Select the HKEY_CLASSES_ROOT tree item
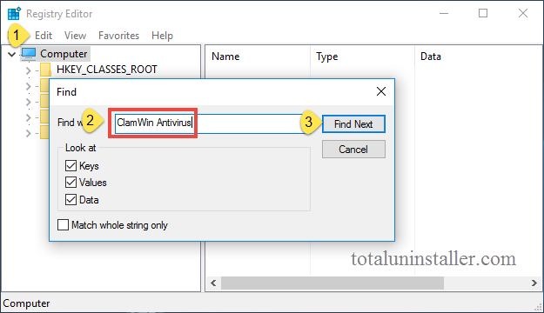544x313 pixels. click(107, 70)
